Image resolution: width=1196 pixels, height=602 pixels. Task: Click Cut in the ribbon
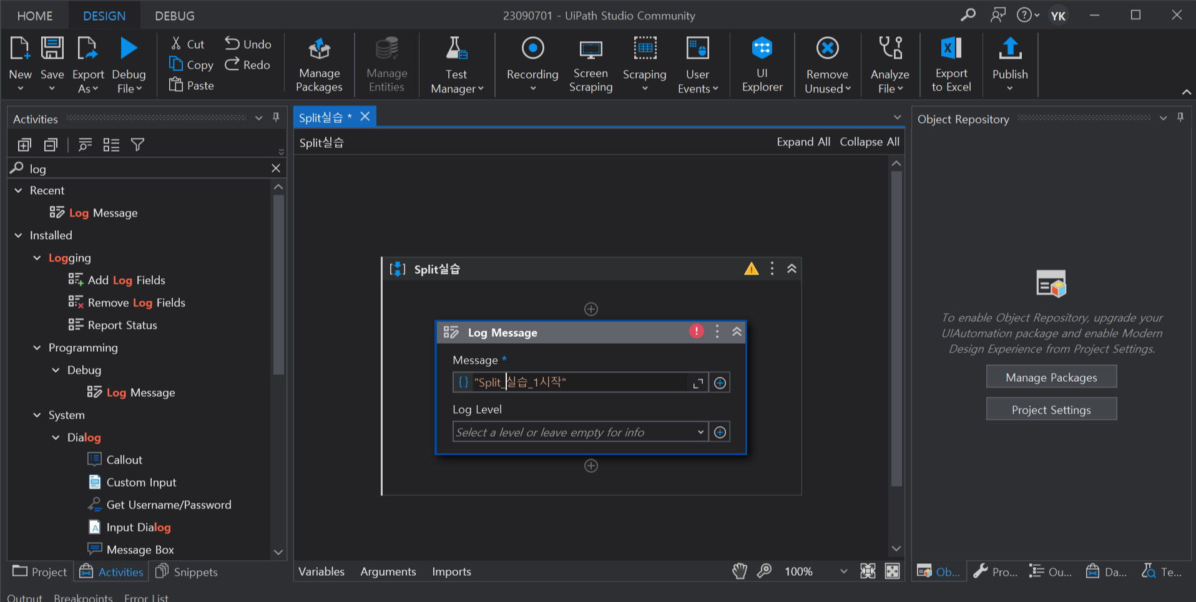click(187, 44)
